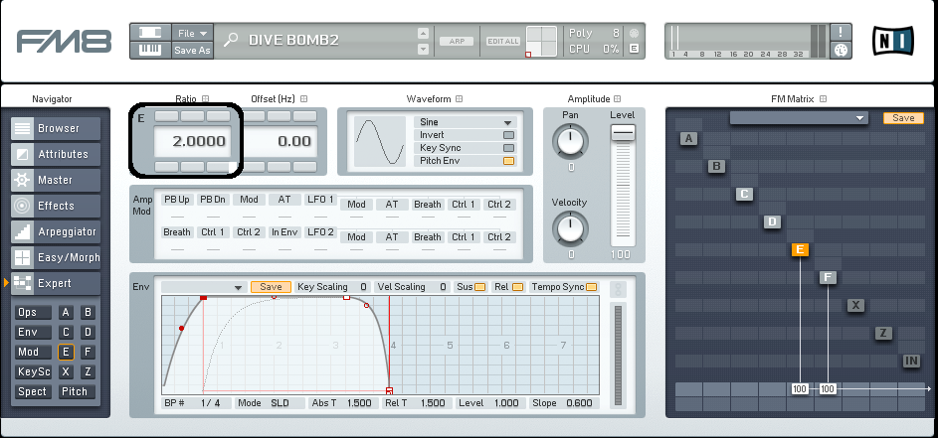Click the morph square display
This screenshot has height=438, width=938.
click(x=541, y=42)
